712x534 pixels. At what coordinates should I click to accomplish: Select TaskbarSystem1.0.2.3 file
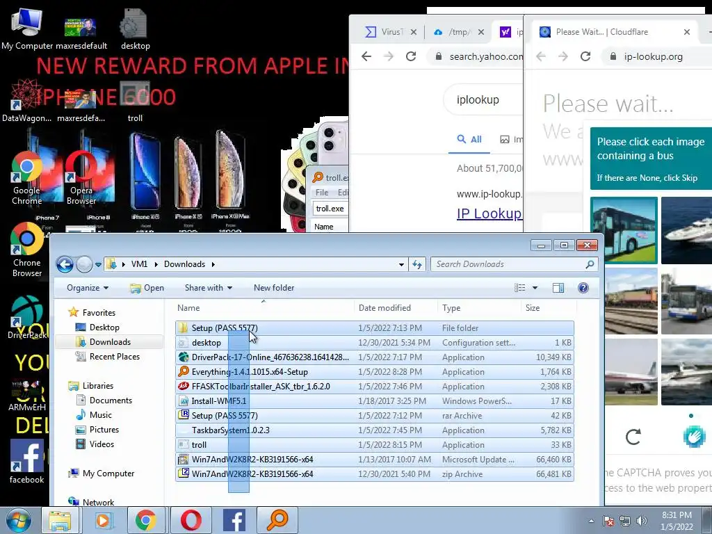click(x=375, y=430)
